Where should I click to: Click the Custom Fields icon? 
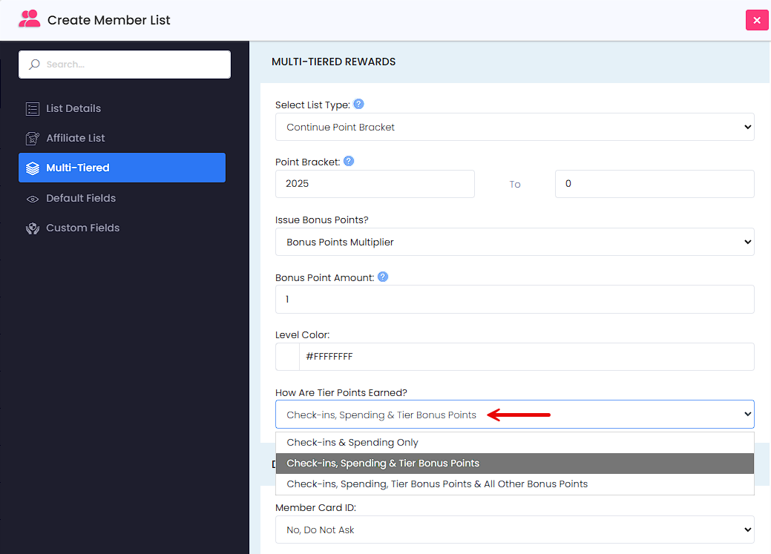pos(33,228)
